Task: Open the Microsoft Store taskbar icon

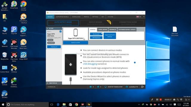Action: tap(70, 105)
